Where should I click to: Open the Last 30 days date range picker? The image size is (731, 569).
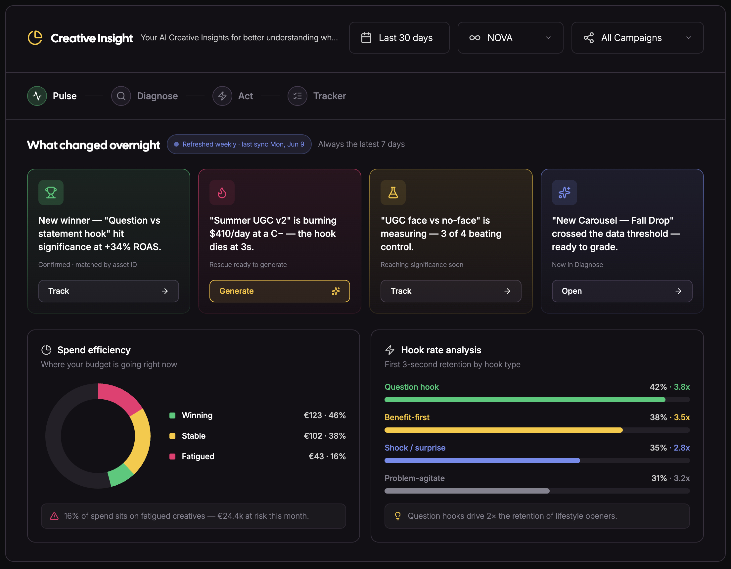(399, 38)
